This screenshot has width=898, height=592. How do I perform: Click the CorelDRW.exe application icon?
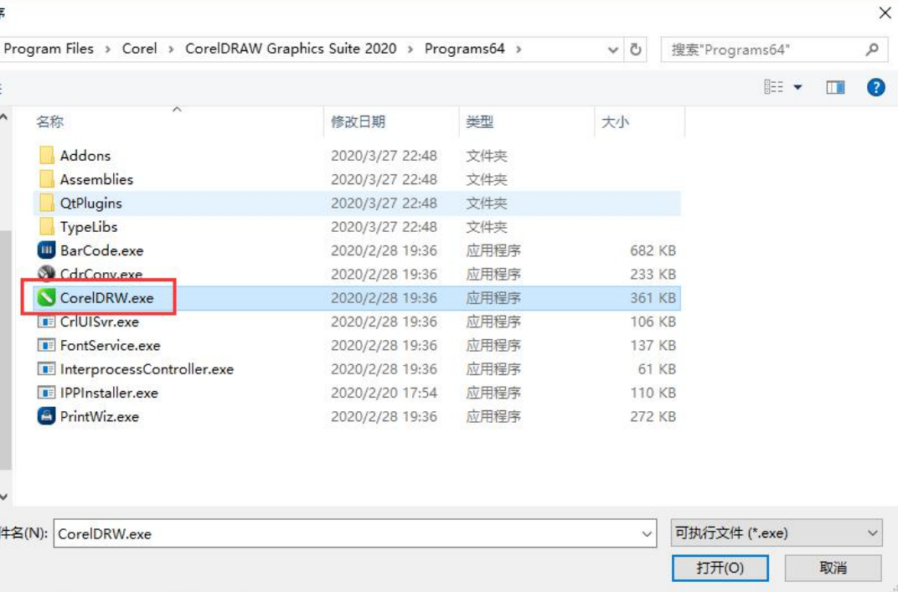(46, 298)
